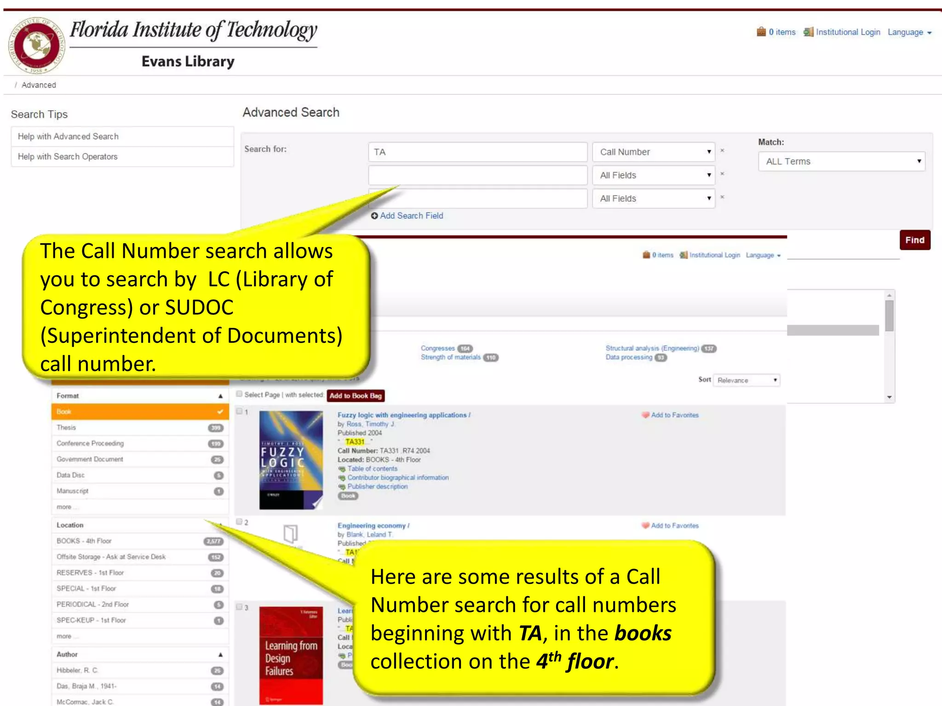Click author link Blank, Leland T.
The image size is (942, 706).
(x=370, y=535)
